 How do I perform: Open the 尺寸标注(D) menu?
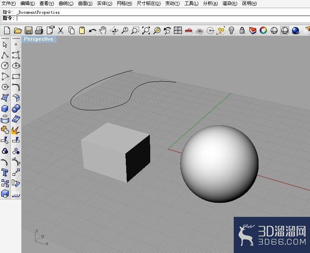(149, 3)
